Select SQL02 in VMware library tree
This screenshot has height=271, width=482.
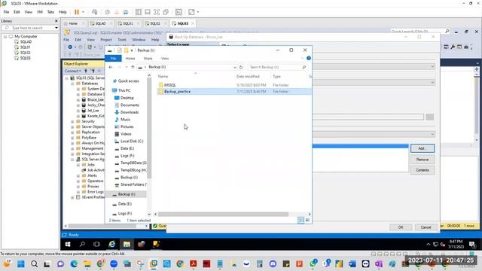[25, 53]
